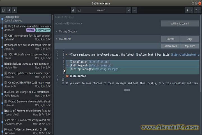
Task: Go forward with the right arrow
Action: 15,10
